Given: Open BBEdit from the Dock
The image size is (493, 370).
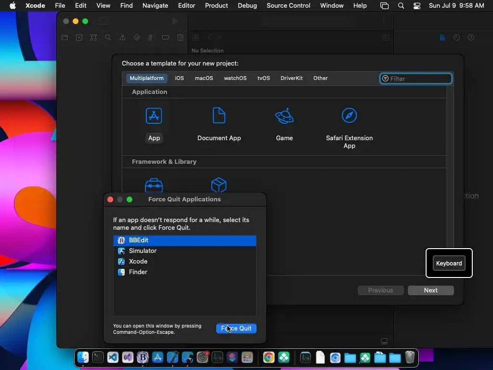Looking at the screenshot, I should (143, 357).
